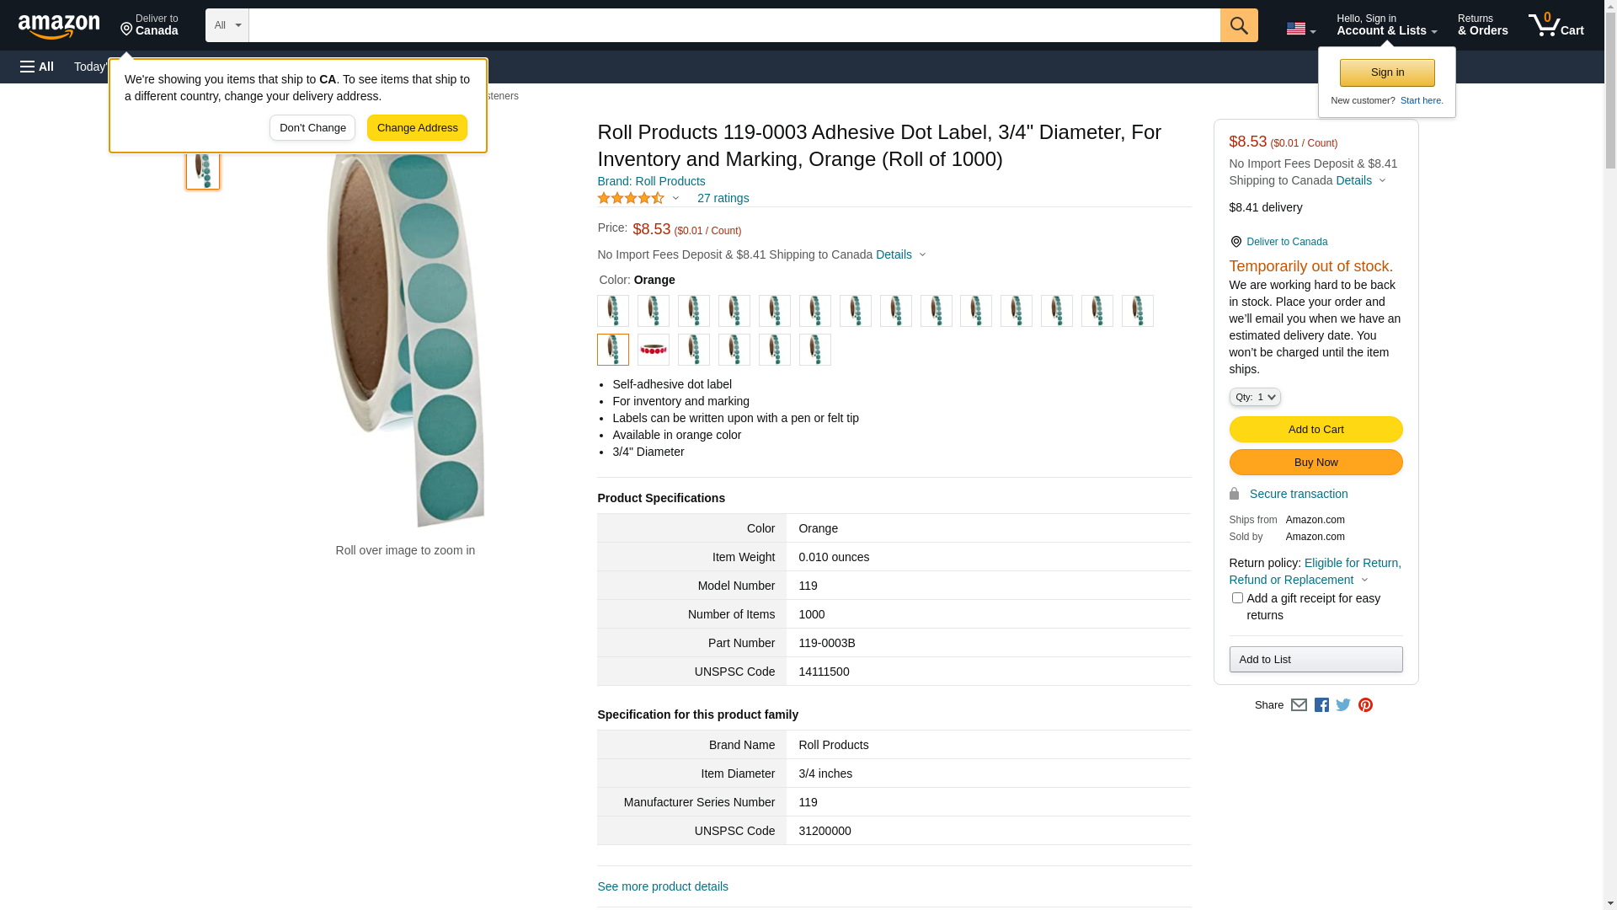This screenshot has height=910, width=1617.
Task: Click the Change Address button
Action: click(x=417, y=128)
